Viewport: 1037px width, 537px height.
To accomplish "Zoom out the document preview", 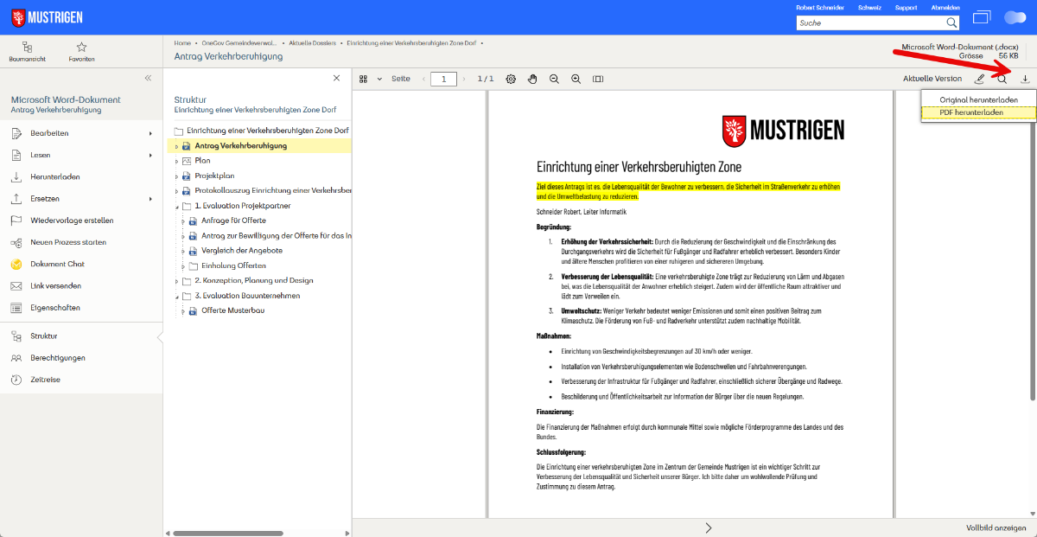I will pyautogui.click(x=554, y=79).
